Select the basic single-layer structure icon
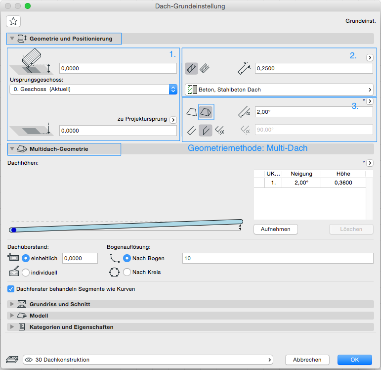Image resolution: width=381 pixels, height=370 pixels. point(191,68)
